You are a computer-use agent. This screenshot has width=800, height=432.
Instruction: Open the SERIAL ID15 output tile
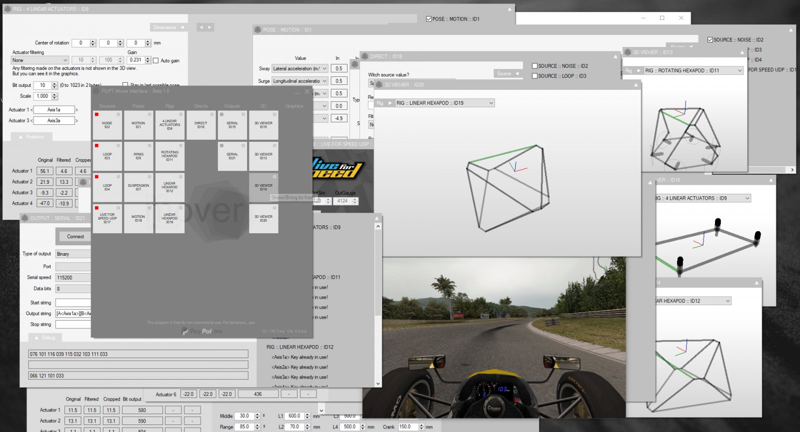tap(232, 125)
